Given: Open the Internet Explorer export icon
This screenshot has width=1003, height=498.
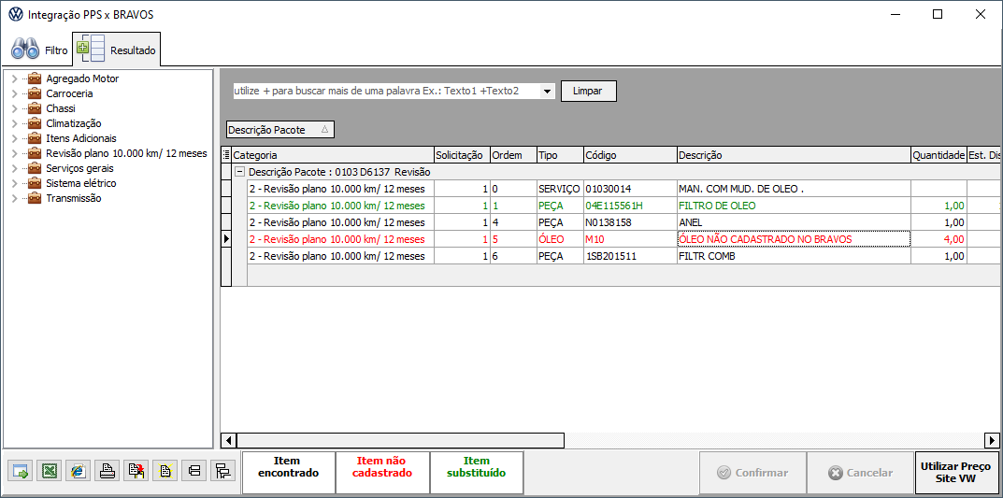Looking at the screenshot, I should click(78, 471).
